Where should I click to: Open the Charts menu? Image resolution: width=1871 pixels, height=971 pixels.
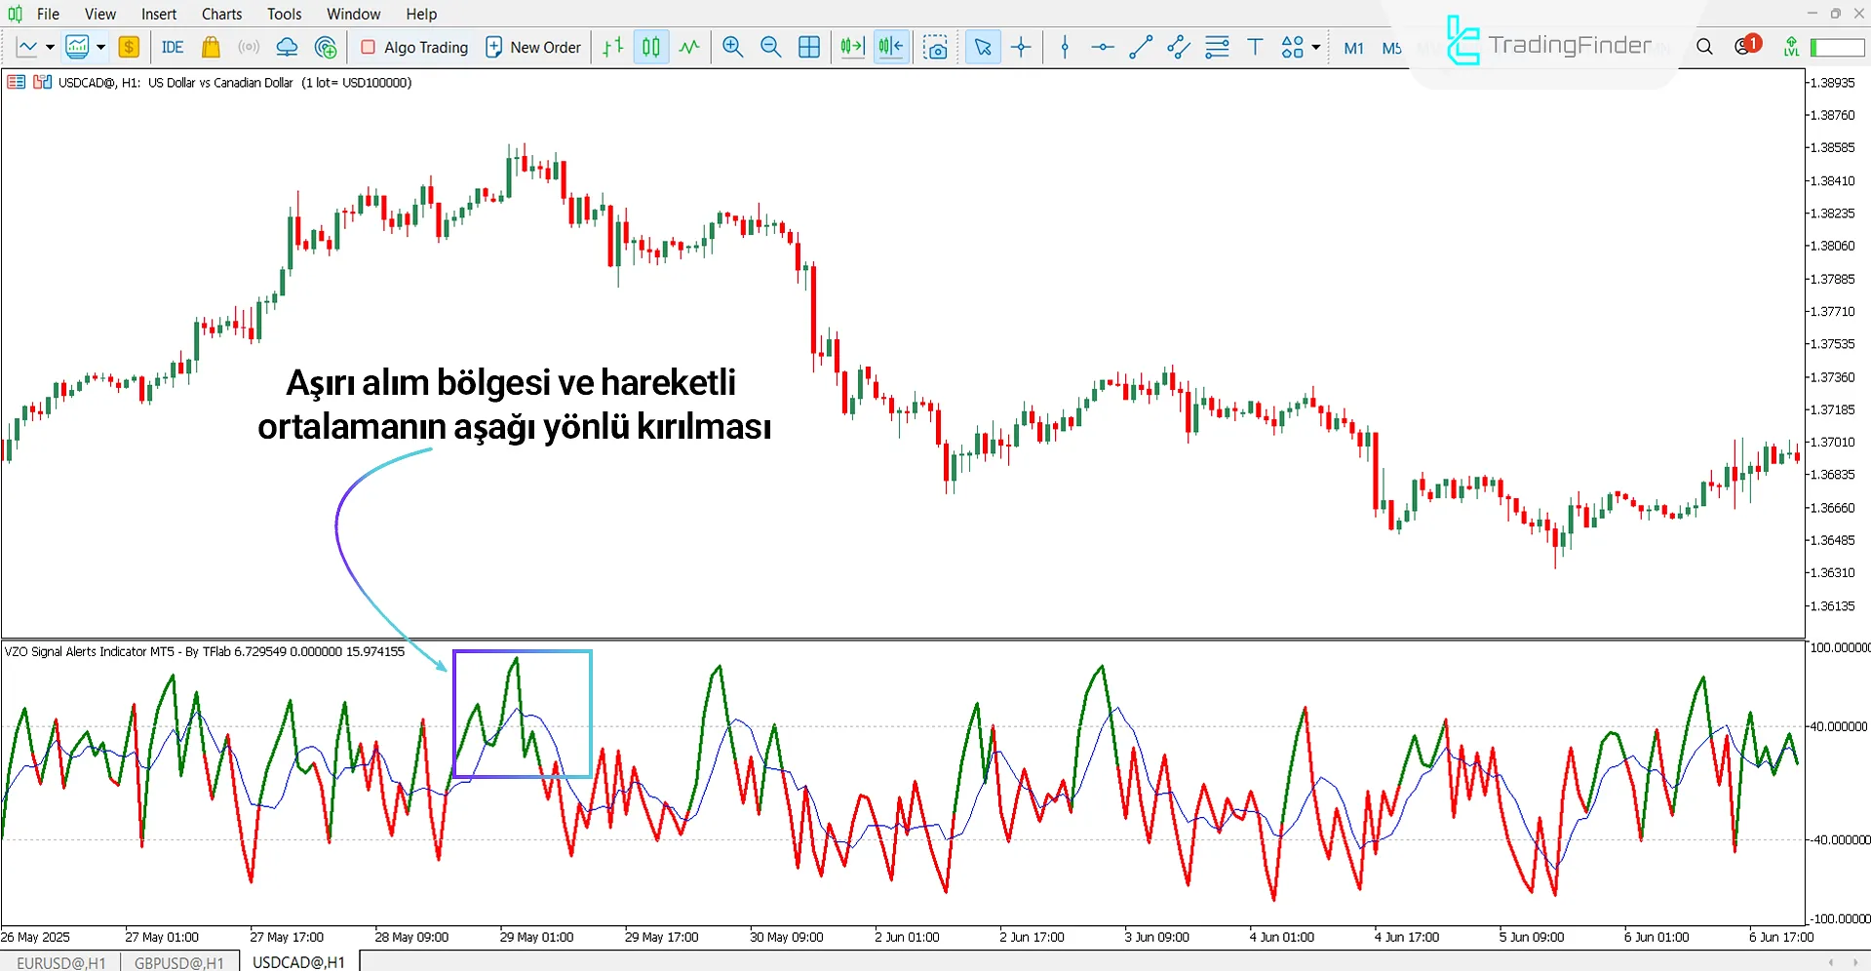[221, 14]
